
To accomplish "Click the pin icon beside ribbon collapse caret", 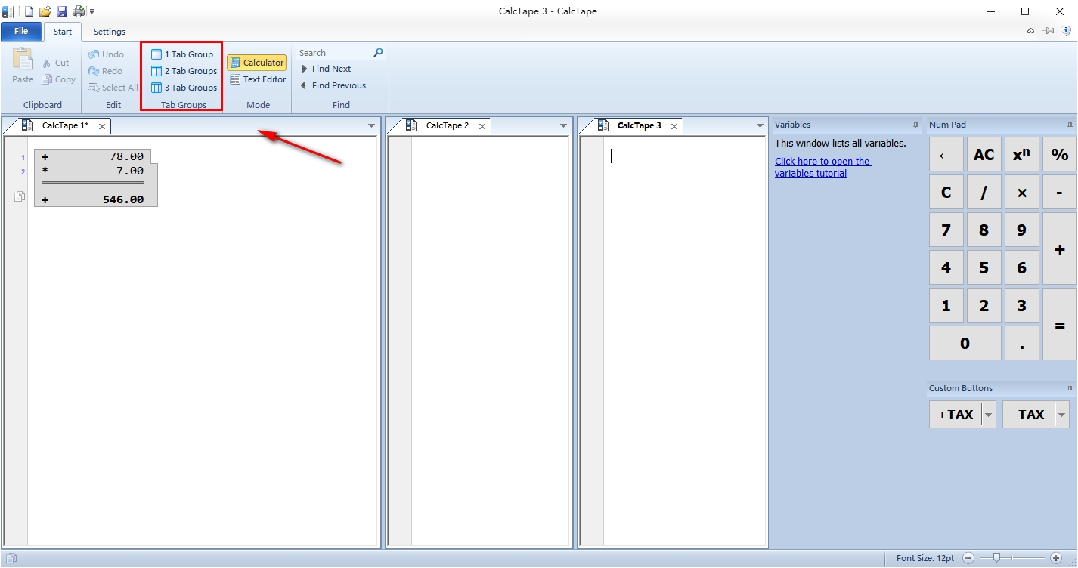I will 1049,31.
